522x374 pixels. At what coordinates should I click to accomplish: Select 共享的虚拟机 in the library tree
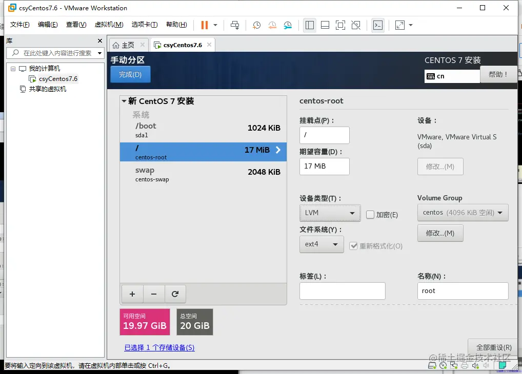click(47, 89)
